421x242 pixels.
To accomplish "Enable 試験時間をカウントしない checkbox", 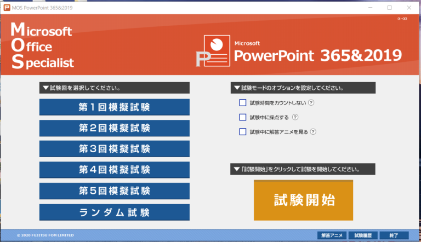I will [x=243, y=103].
